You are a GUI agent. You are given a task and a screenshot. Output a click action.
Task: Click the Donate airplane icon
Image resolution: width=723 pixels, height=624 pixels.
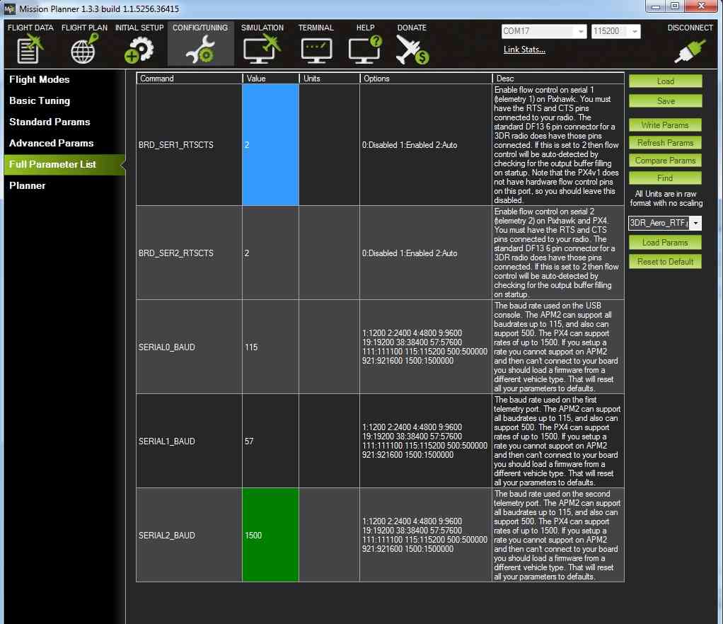[x=412, y=50]
